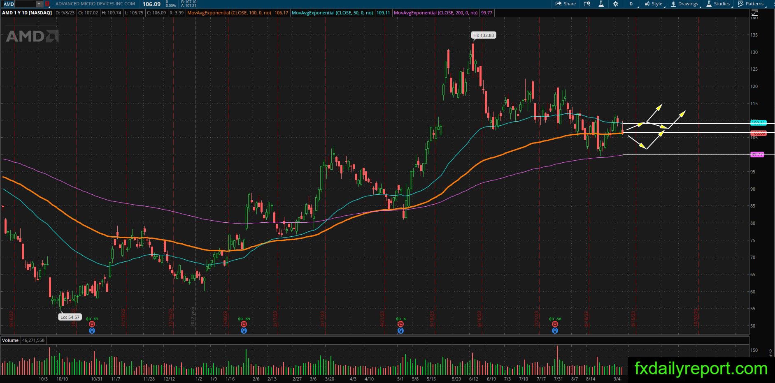This screenshot has width=775, height=383.
Task: Expand the symbol selector dropdown arrow
Action: click(39, 4)
